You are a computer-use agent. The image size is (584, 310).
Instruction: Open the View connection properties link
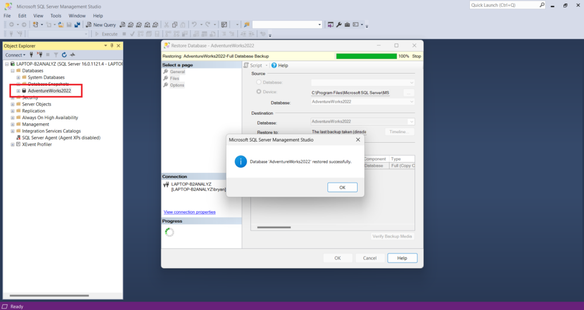pos(189,212)
